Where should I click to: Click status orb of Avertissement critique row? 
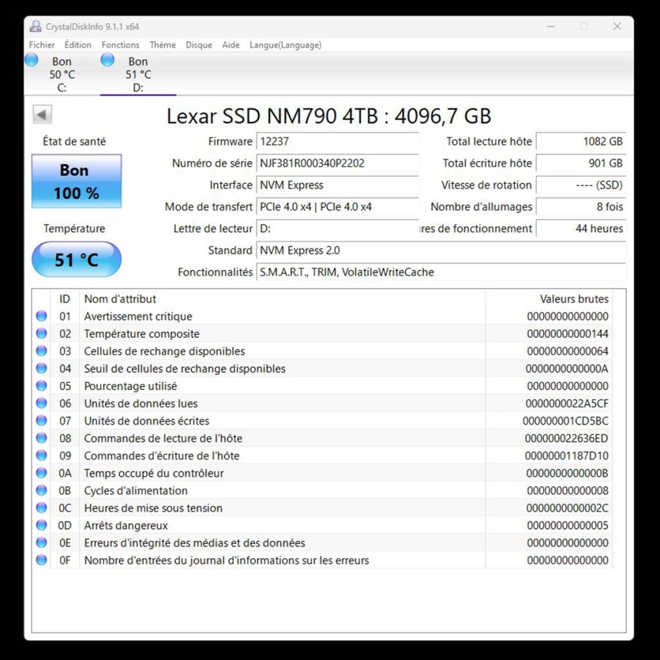click(41, 316)
